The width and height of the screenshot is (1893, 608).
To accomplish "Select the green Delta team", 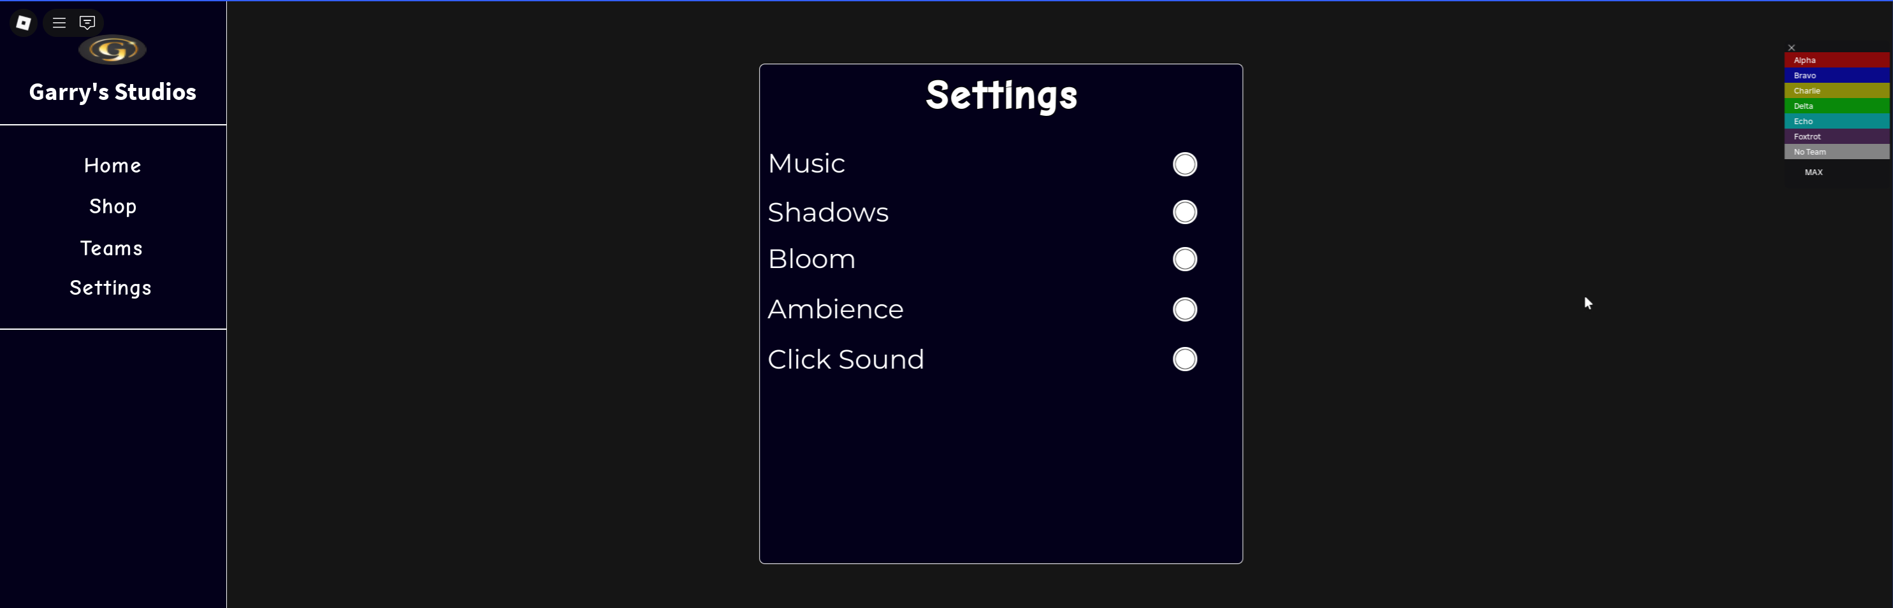I will 1836,106.
